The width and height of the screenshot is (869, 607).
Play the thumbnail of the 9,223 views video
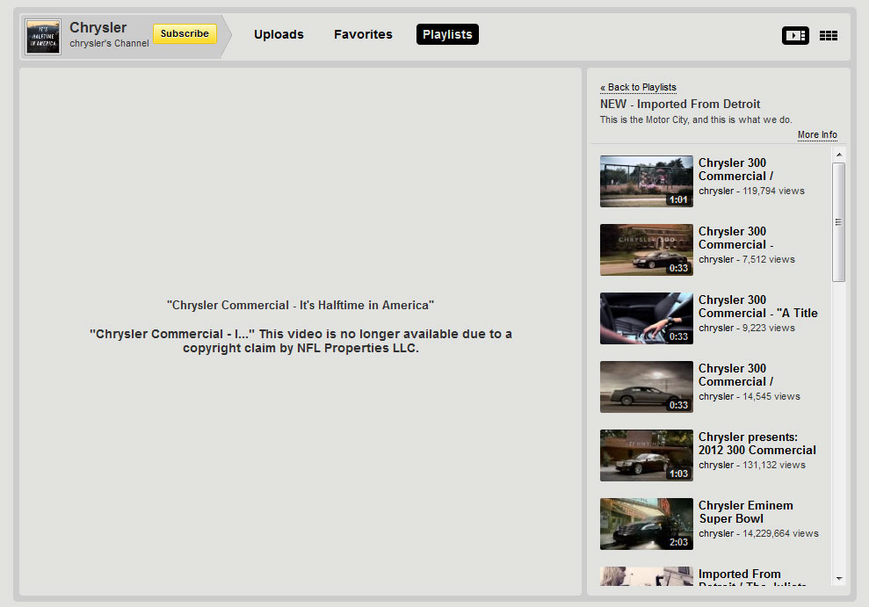coord(646,319)
